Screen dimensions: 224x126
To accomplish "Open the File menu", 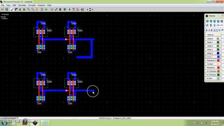I will pos(2,5).
